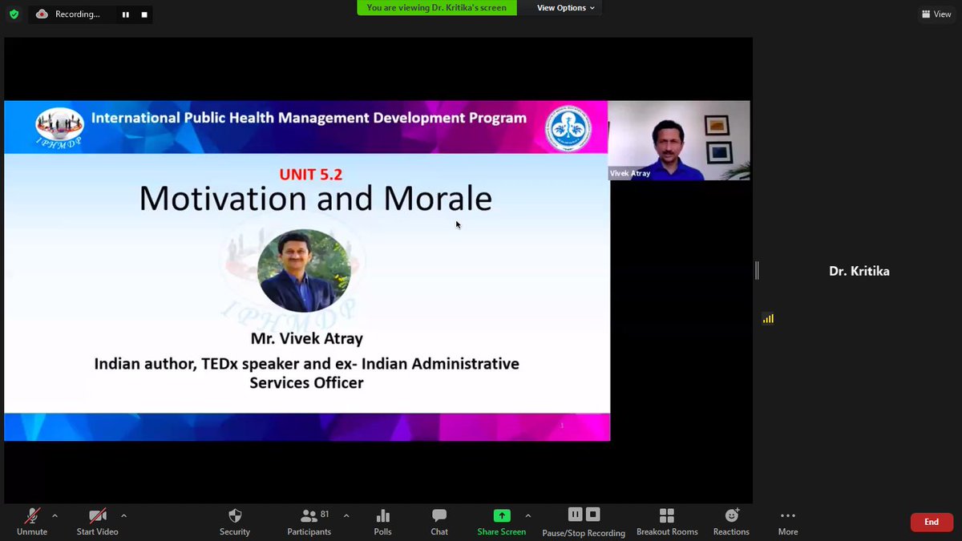Click the 'UNIT 5.2' red heading
This screenshot has height=541, width=962.
tap(311, 174)
